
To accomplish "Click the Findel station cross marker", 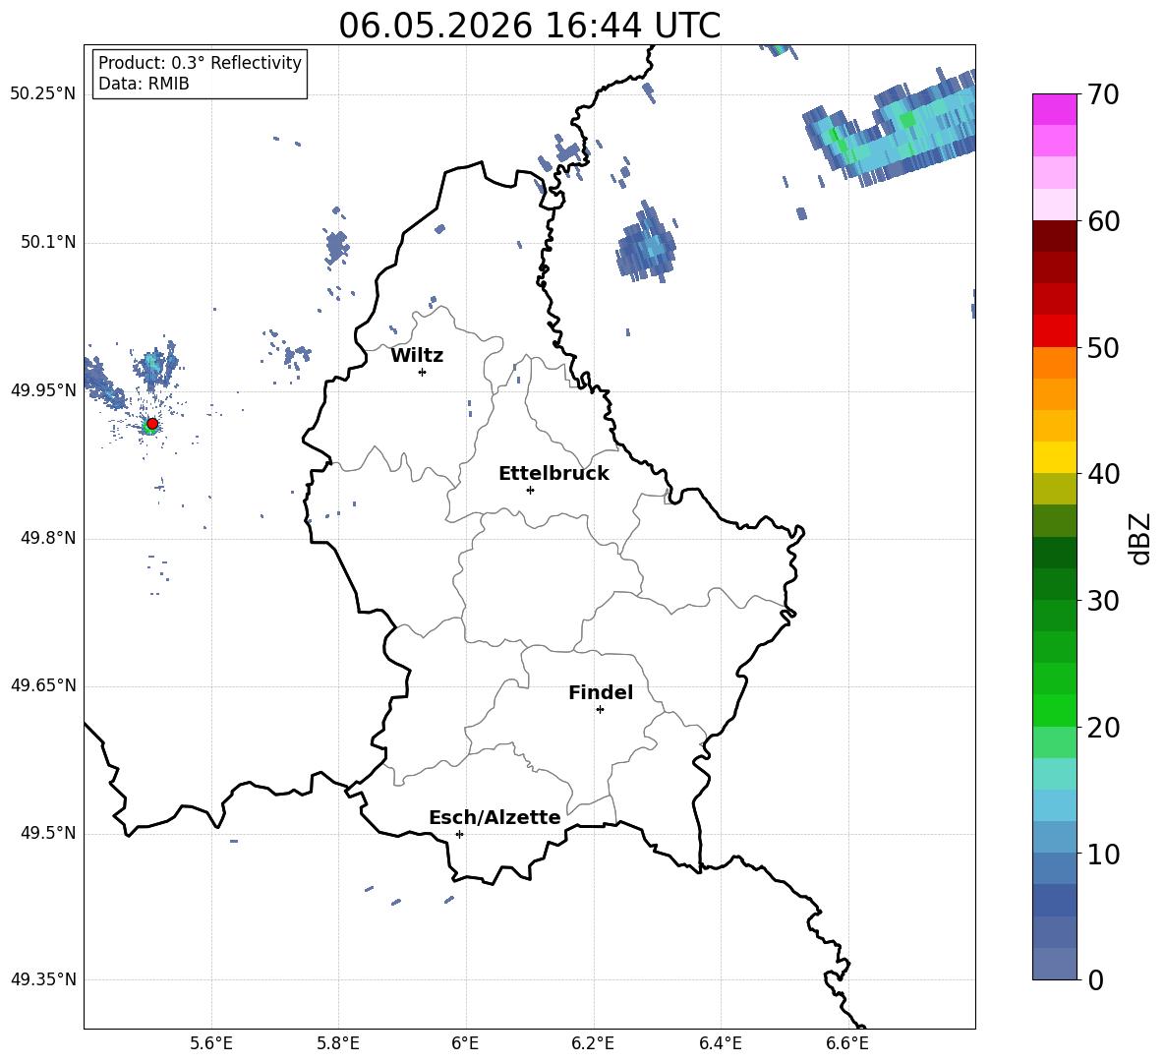I will [x=600, y=710].
